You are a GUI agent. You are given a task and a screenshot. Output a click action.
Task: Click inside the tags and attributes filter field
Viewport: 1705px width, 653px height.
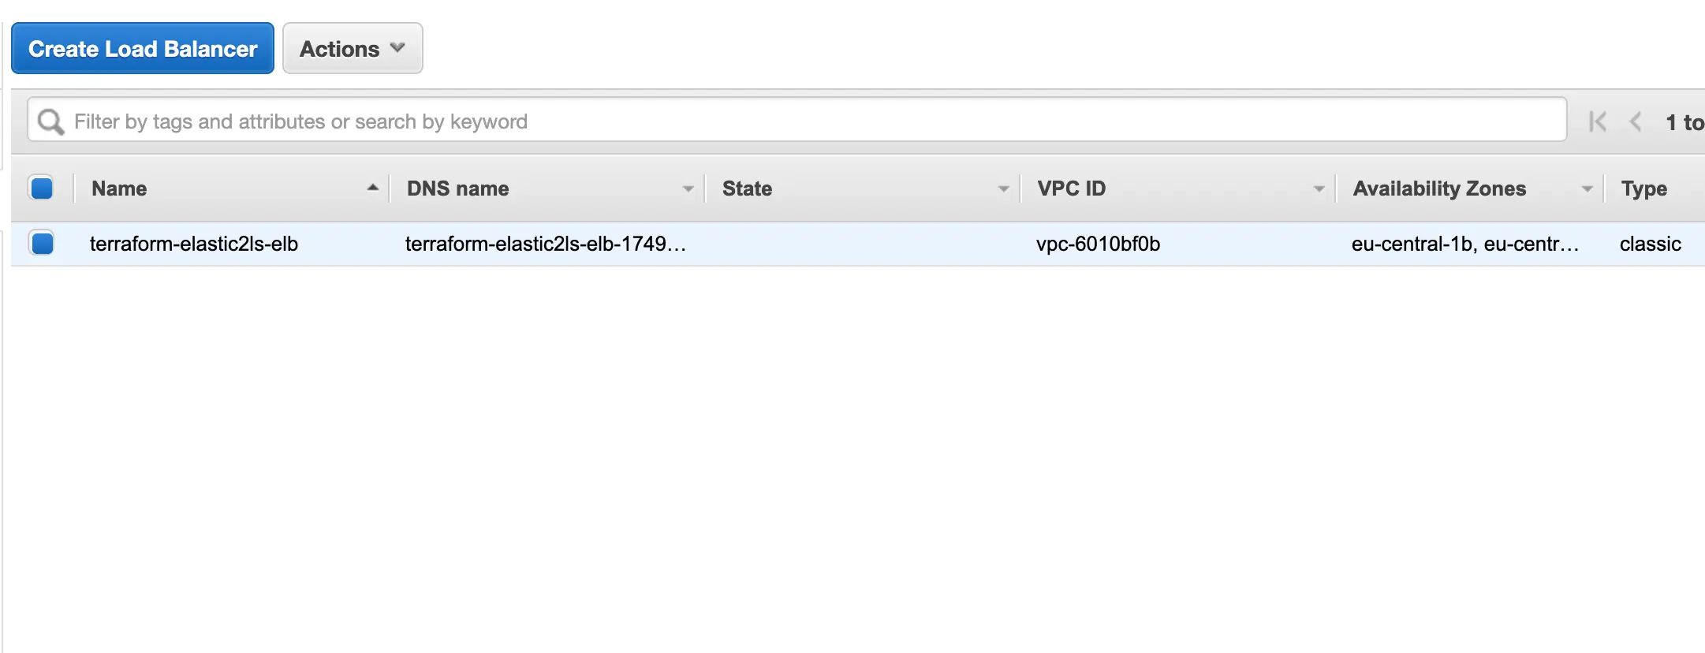(x=473, y=120)
